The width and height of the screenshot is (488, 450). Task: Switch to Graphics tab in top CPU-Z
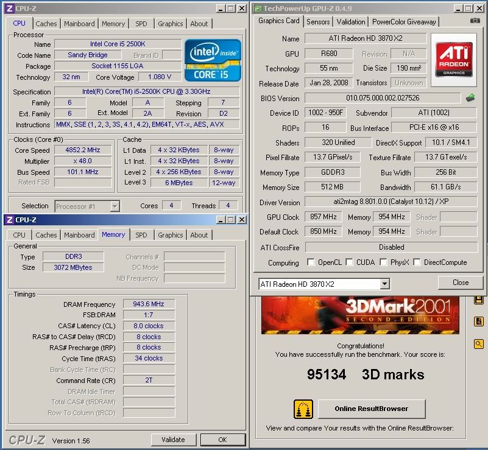pyautogui.click(x=170, y=24)
